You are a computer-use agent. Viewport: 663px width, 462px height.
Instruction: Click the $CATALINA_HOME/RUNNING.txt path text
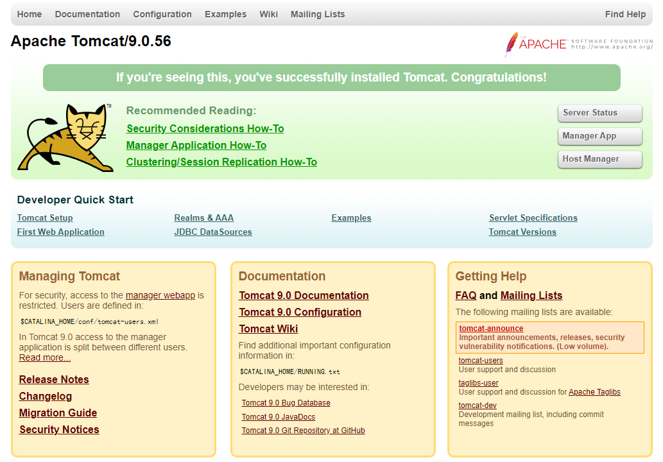click(x=290, y=372)
